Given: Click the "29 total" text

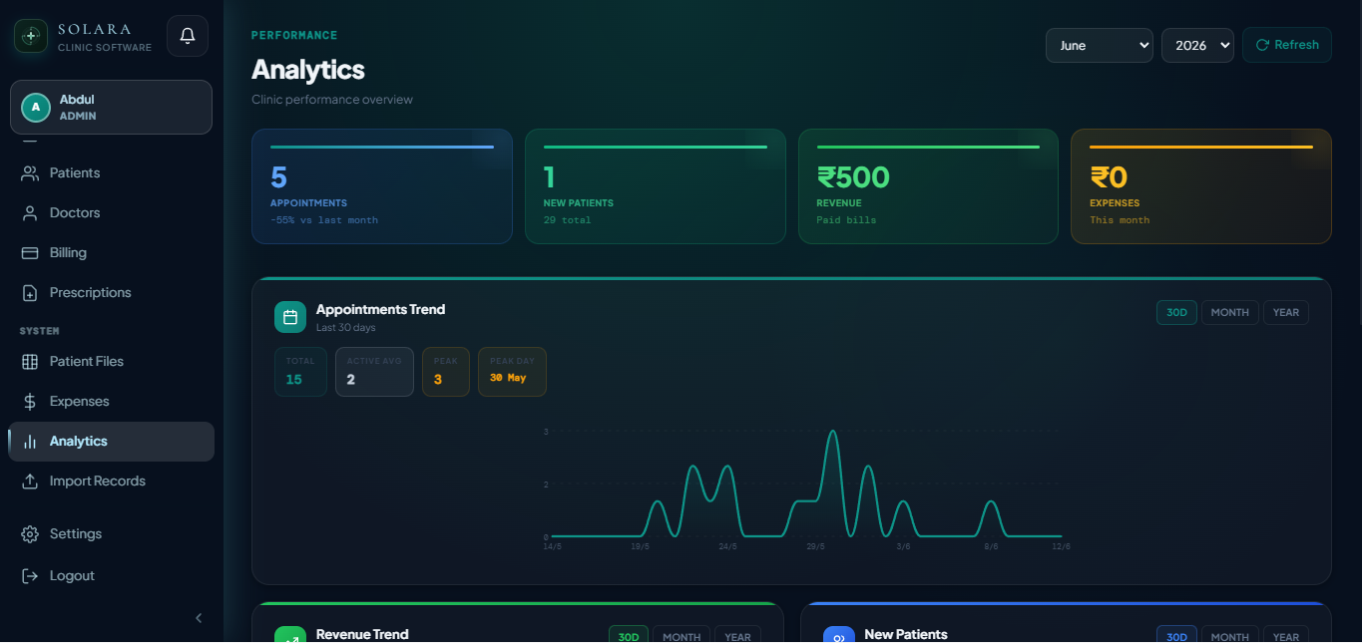Looking at the screenshot, I should [567, 220].
